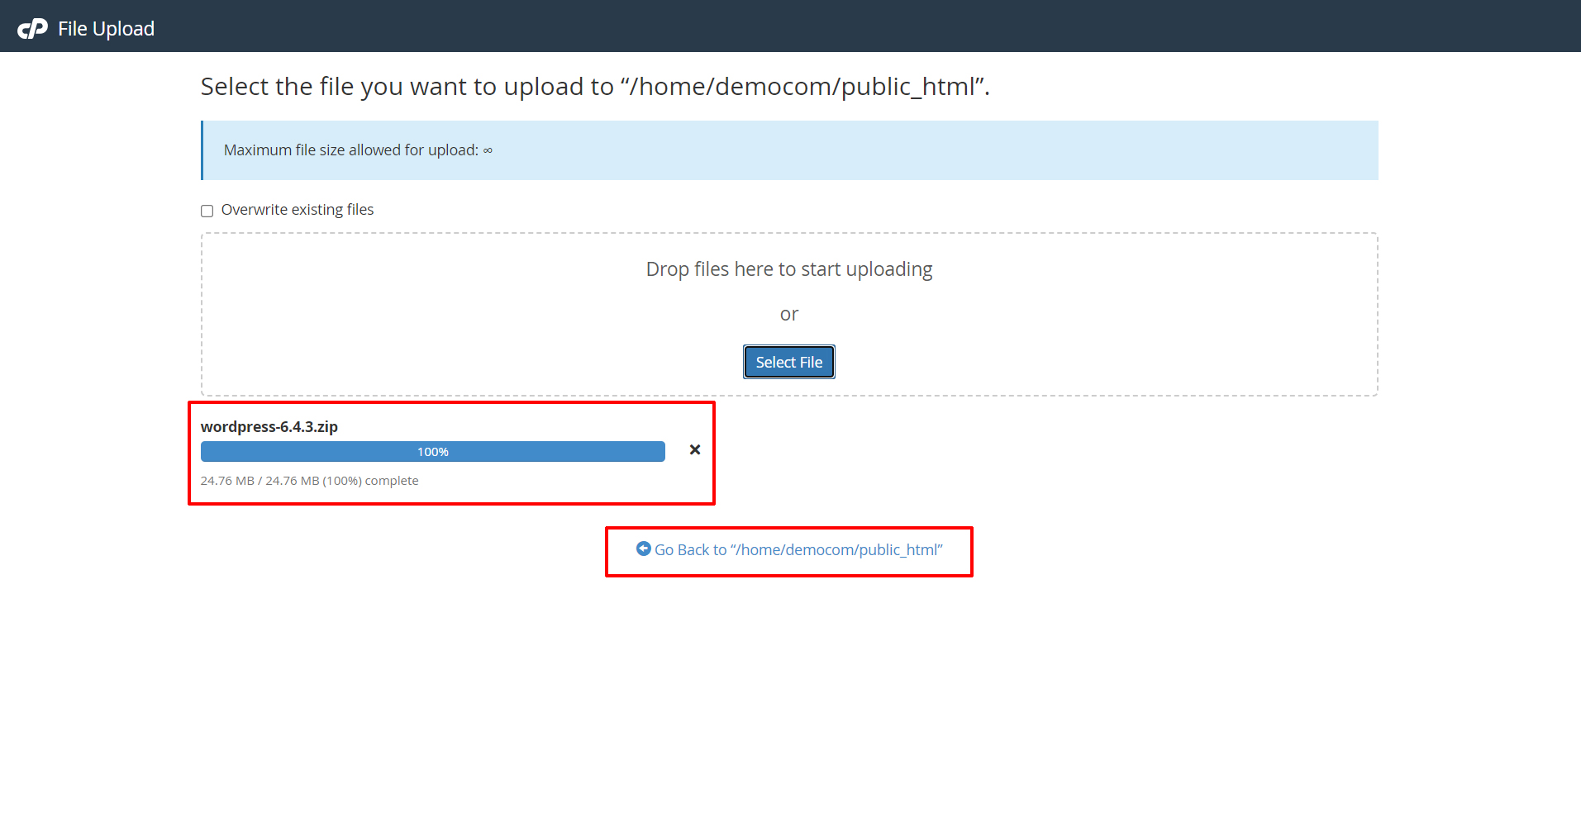Click "Drop files here to start uploading" text
This screenshot has height=817, width=1581.
[x=788, y=269]
